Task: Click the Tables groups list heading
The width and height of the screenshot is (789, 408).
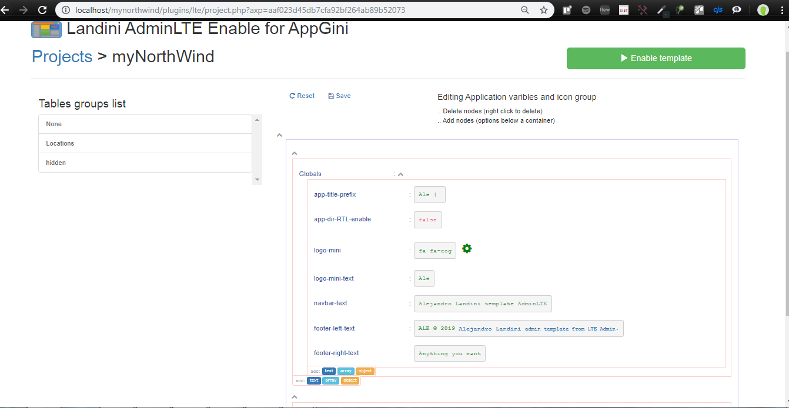Action: [x=82, y=104]
